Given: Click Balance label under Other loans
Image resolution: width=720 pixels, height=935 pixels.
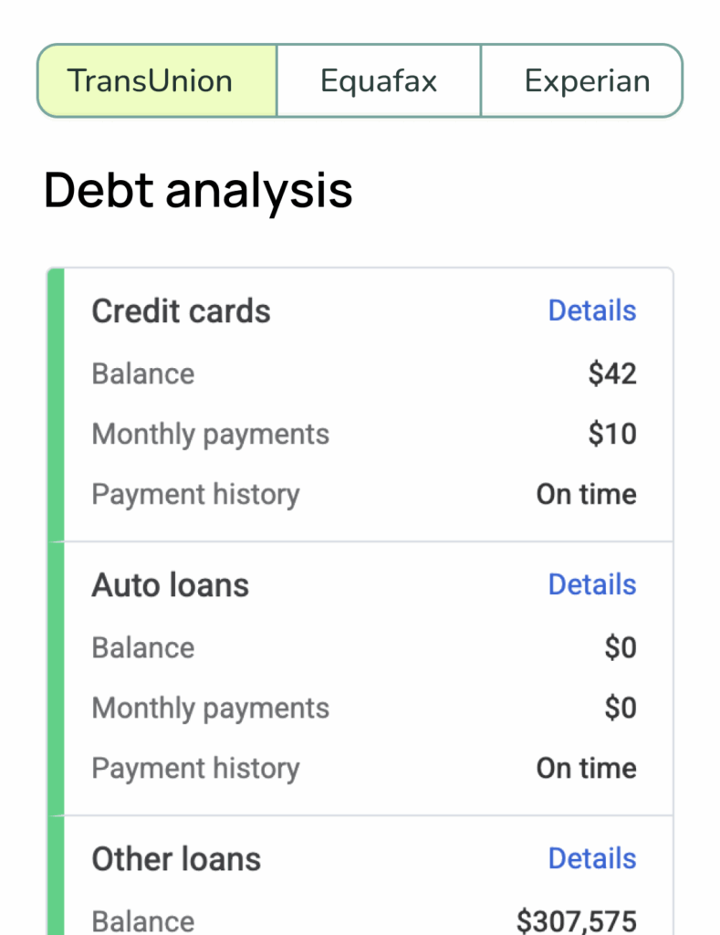Looking at the screenshot, I should pos(142,920).
